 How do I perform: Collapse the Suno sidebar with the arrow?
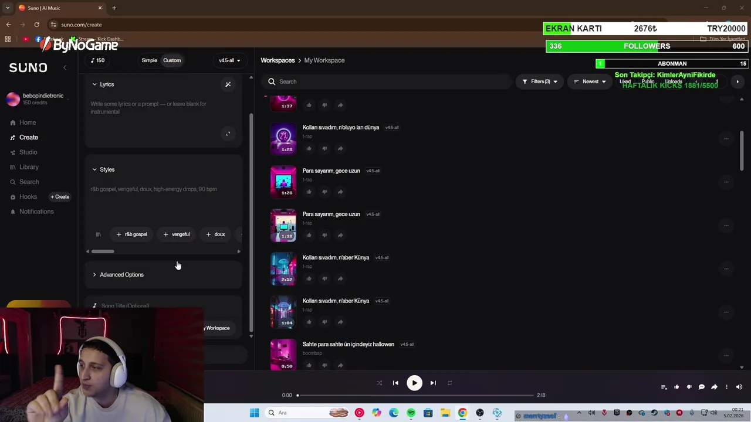pos(65,67)
